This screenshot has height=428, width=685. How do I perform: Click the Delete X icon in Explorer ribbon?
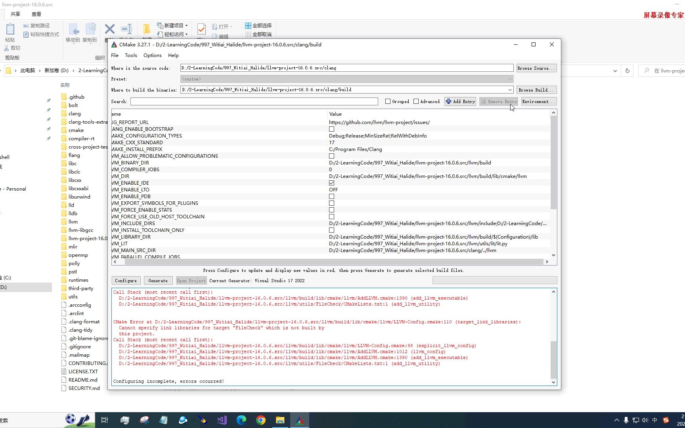pos(110,29)
